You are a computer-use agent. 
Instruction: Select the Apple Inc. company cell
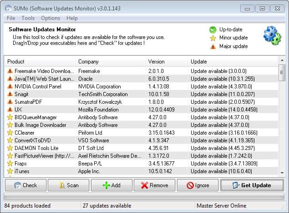[x=89, y=171]
